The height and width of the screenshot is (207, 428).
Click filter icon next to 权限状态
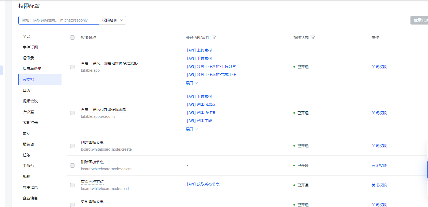point(313,37)
